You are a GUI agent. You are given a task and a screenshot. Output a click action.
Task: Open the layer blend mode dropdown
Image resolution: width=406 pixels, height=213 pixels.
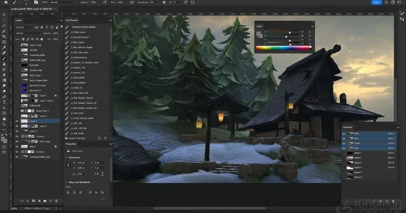pos(28,34)
